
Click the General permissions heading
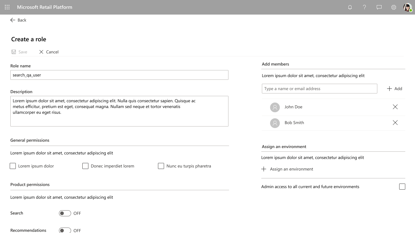30,140
